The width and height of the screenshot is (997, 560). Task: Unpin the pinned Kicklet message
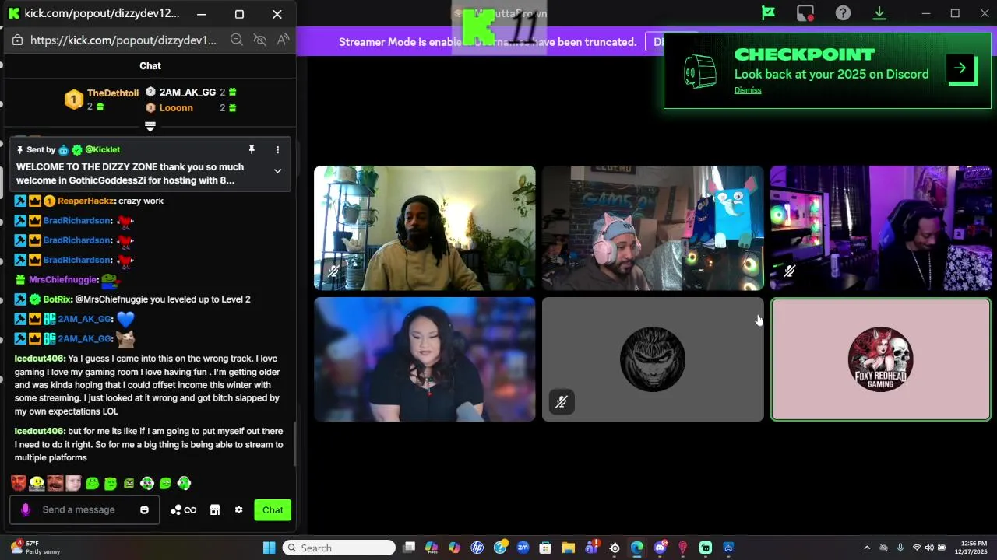coord(252,149)
